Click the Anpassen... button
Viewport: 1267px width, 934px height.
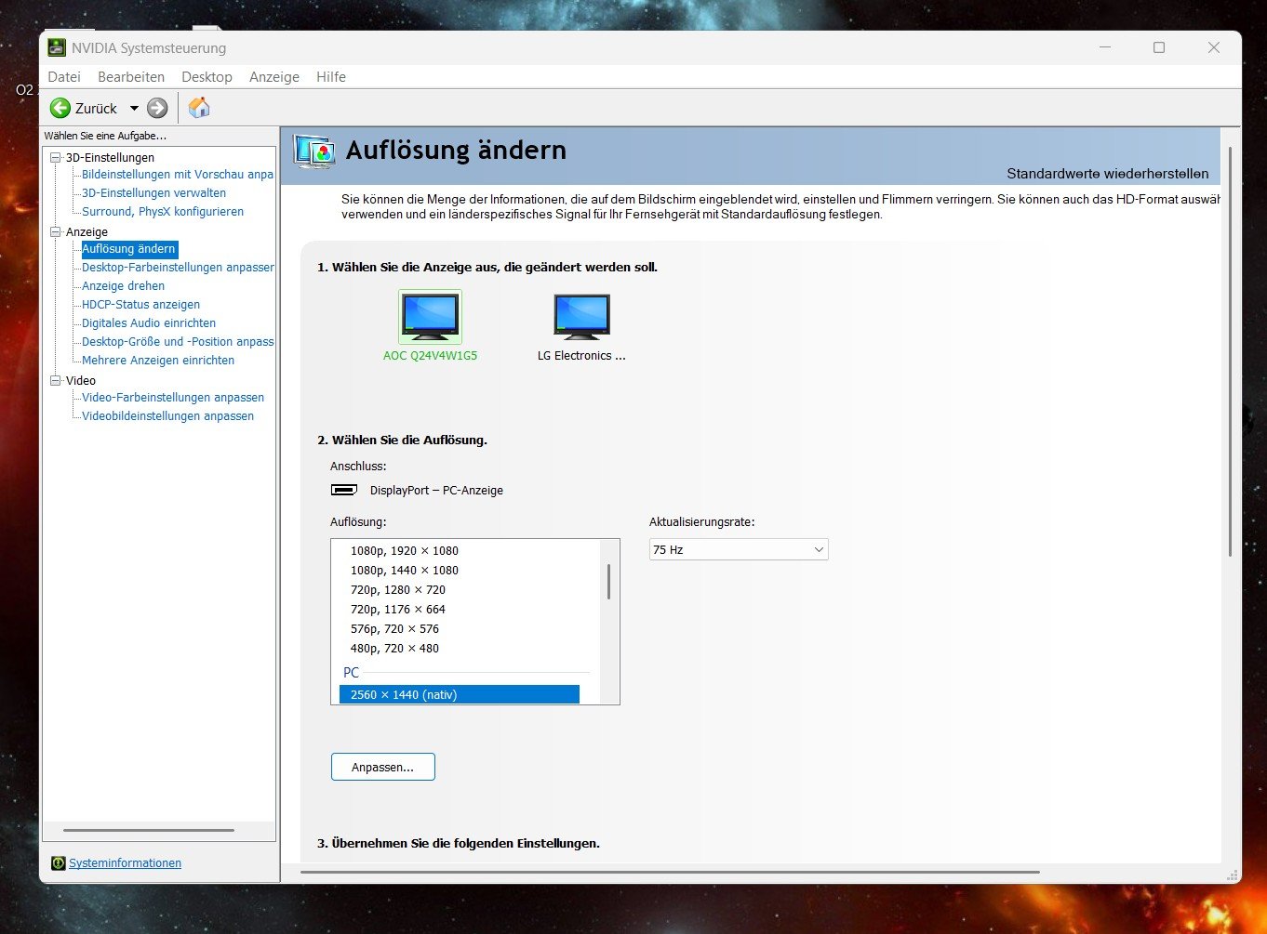[383, 767]
